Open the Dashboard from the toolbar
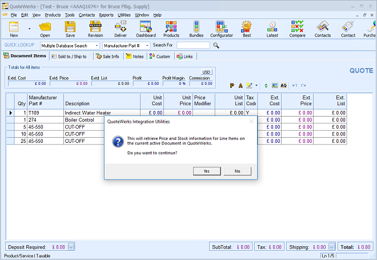 point(146,29)
